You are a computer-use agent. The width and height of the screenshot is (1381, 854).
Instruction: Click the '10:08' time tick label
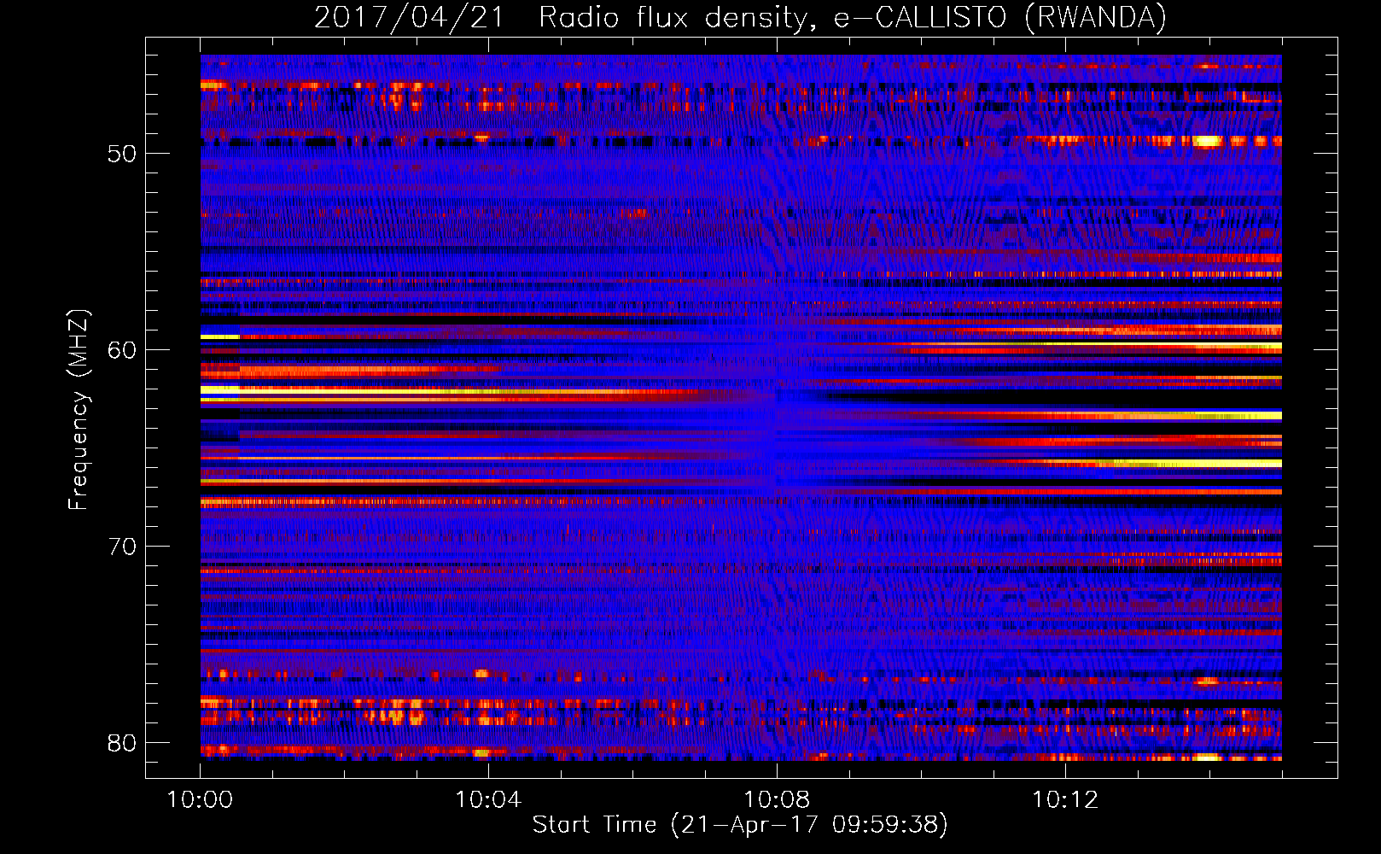(777, 799)
